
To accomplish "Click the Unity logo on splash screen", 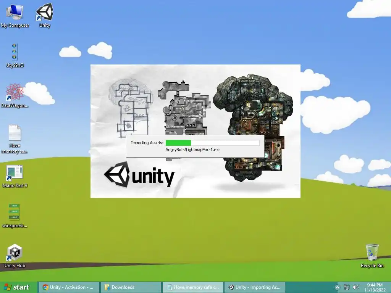I will click(x=139, y=175).
